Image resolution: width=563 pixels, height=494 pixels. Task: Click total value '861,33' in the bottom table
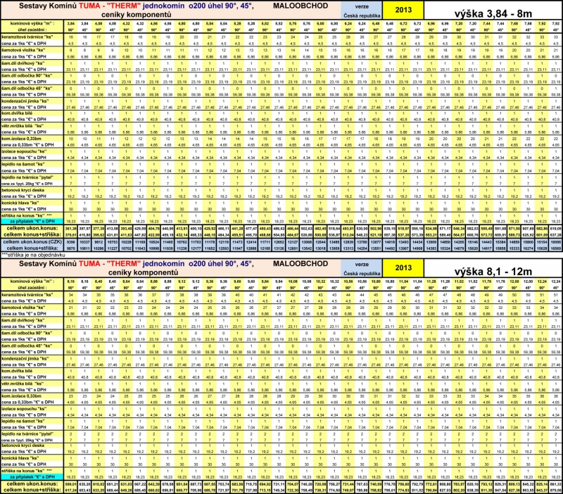click(555, 483)
